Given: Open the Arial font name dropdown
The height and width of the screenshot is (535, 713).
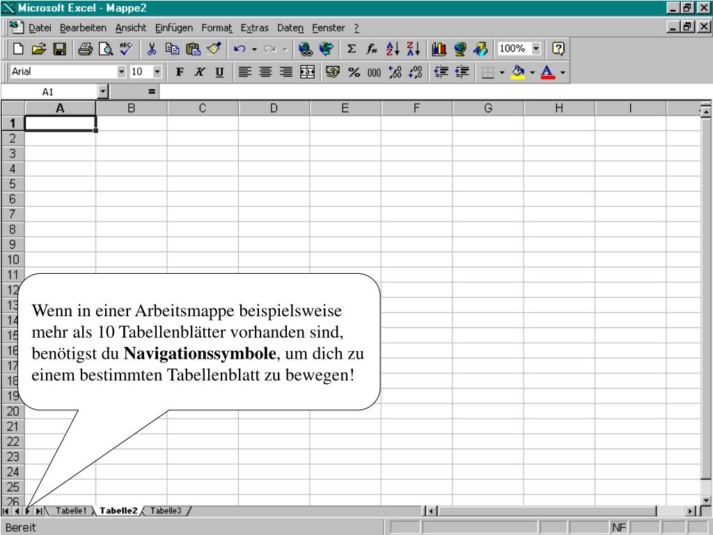Looking at the screenshot, I should point(121,72).
